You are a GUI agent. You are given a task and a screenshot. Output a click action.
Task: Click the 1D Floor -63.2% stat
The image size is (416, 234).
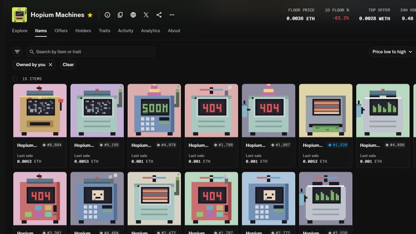click(x=337, y=15)
